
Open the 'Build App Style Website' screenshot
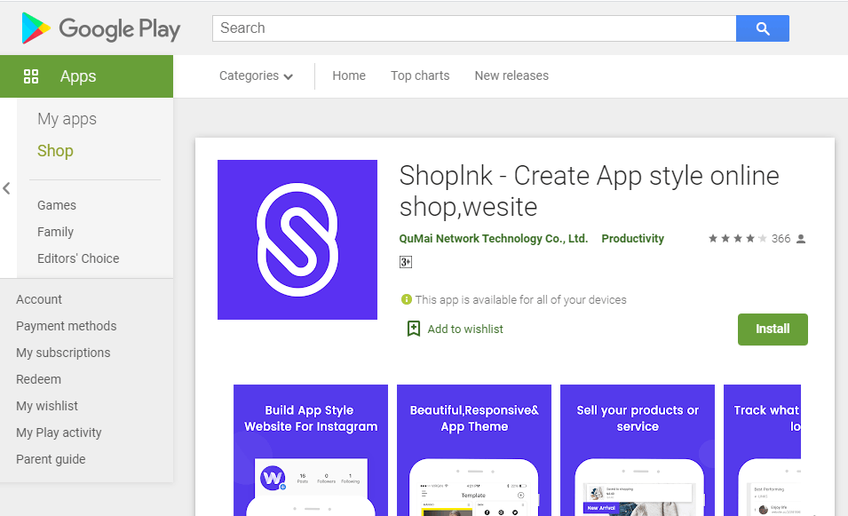pos(311,450)
